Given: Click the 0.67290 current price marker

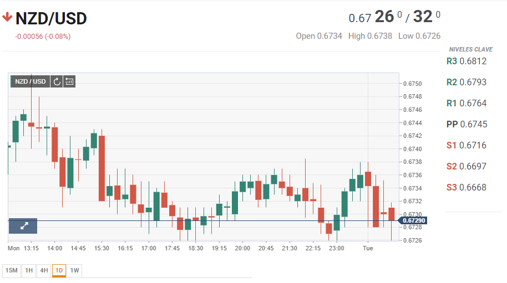Looking at the screenshot, I should point(414,220).
